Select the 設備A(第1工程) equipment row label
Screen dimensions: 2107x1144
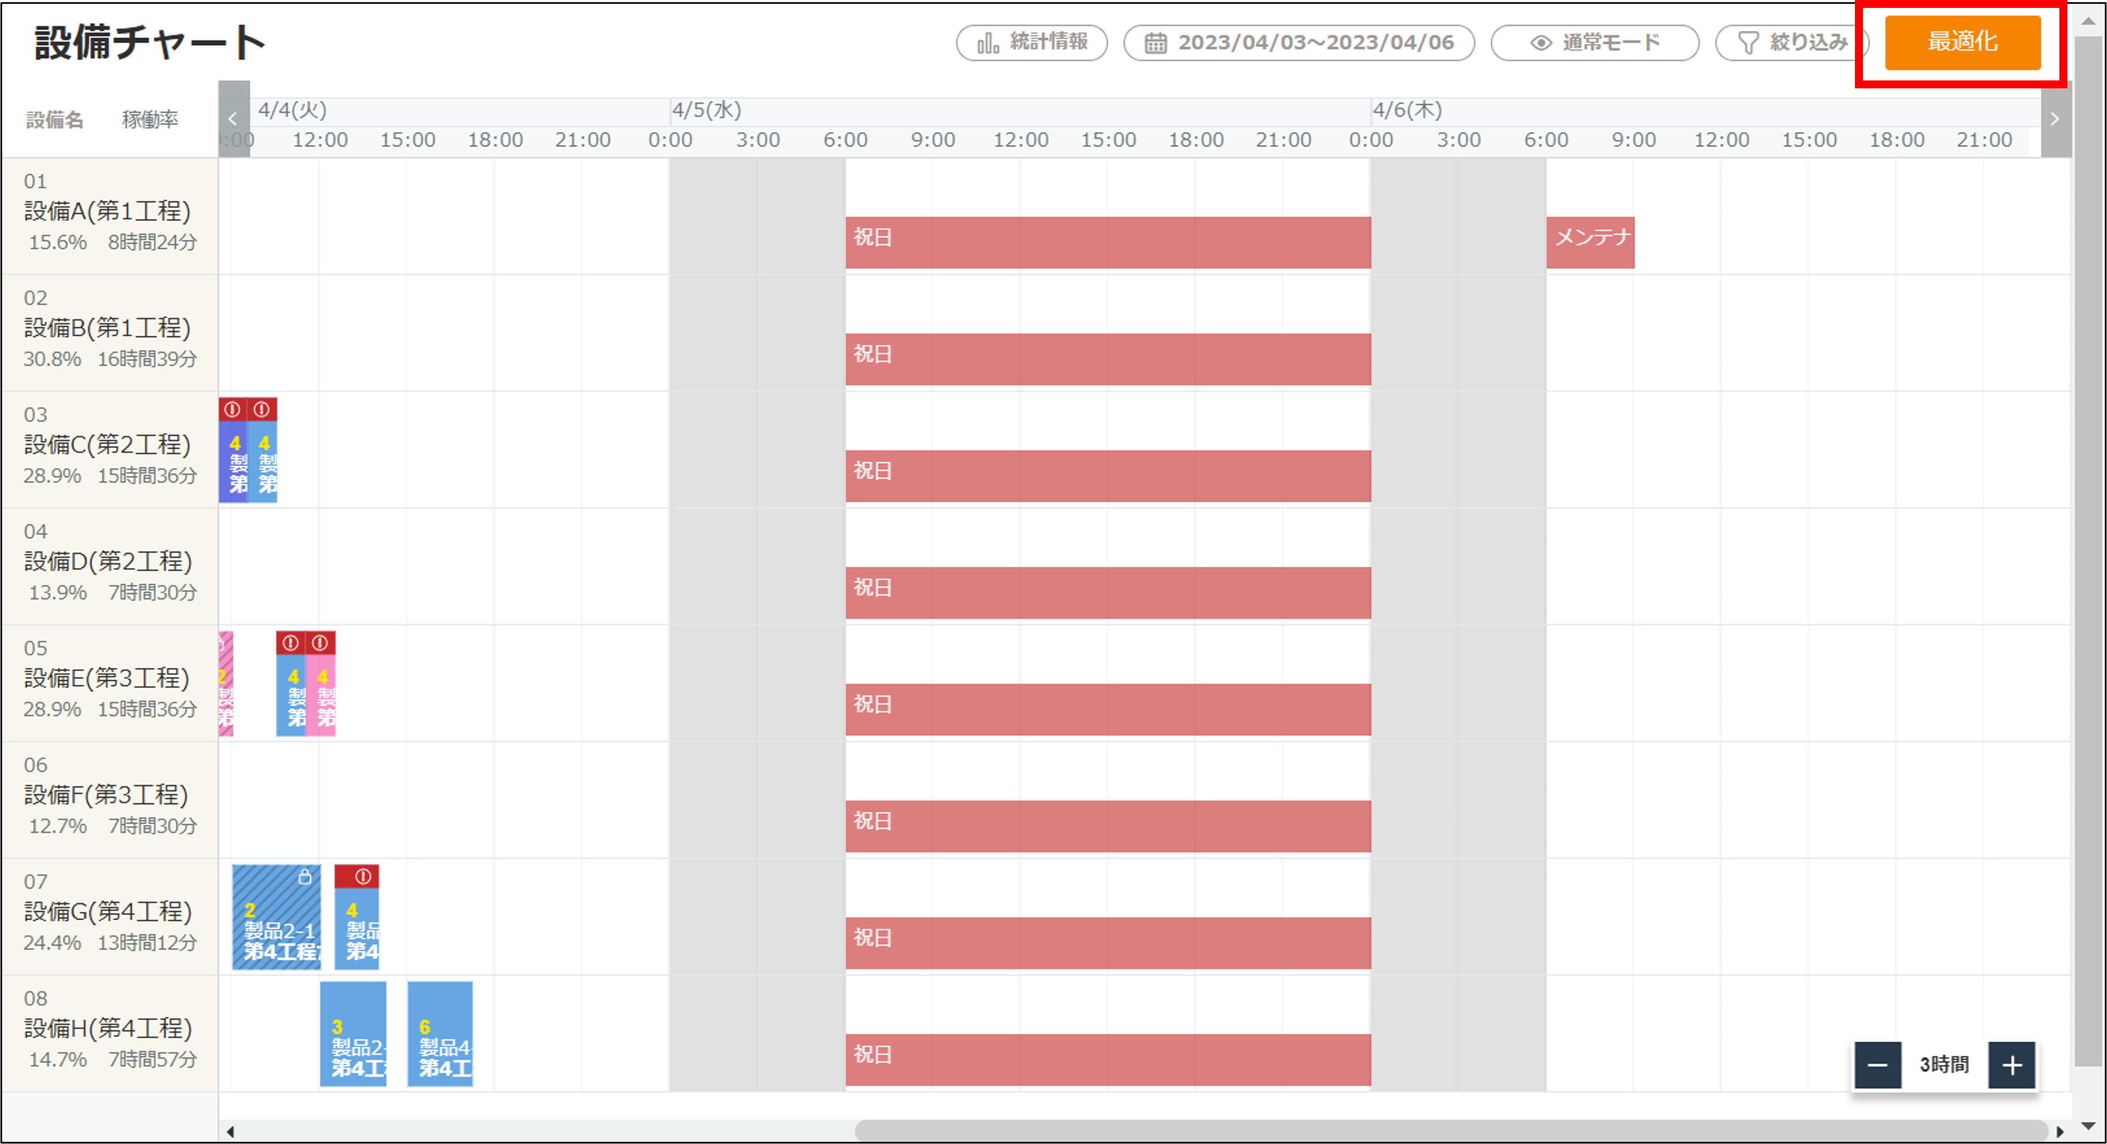click(107, 211)
